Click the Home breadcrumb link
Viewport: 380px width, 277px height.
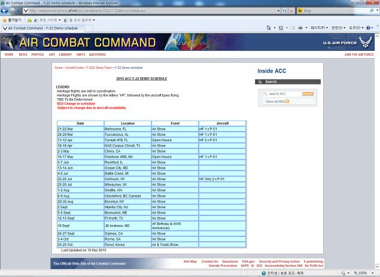pos(59,68)
